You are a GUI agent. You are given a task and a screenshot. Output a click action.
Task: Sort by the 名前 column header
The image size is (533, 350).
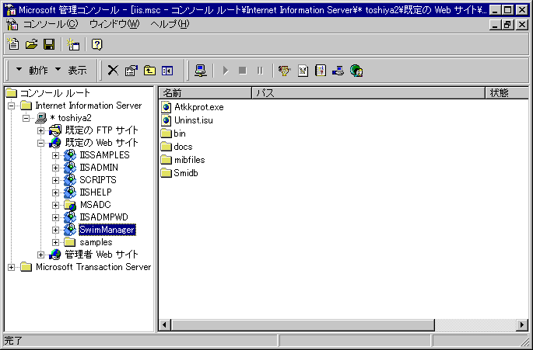coord(205,93)
